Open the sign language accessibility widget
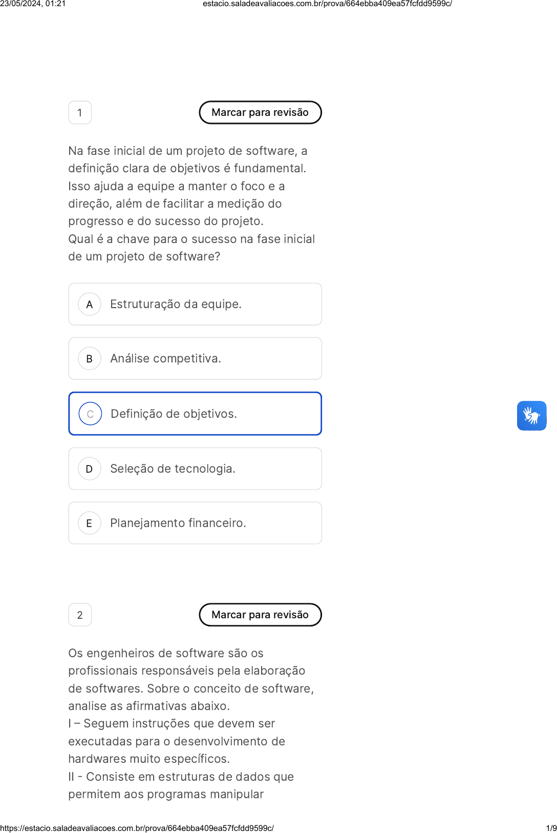Screen dimensions: 557x833 point(531,416)
